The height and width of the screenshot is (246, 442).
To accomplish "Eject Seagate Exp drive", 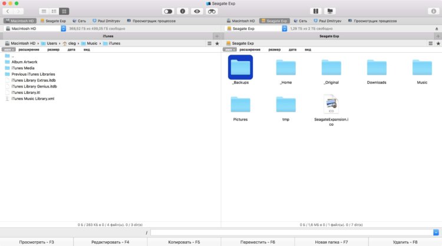I will [437, 29].
